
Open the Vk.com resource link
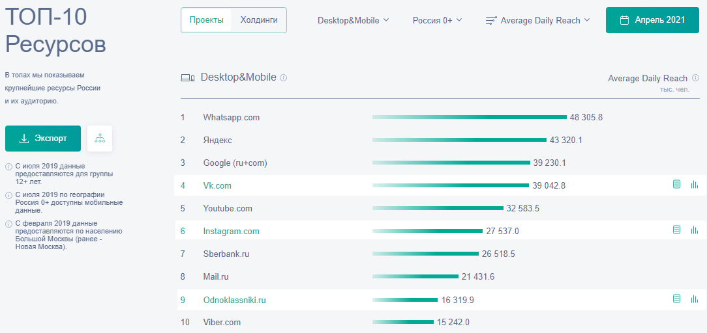pyautogui.click(x=217, y=185)
